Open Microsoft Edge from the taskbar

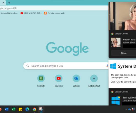tap(27, 109)
